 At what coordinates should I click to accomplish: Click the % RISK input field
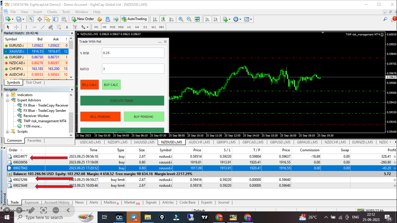coord(133,53)
